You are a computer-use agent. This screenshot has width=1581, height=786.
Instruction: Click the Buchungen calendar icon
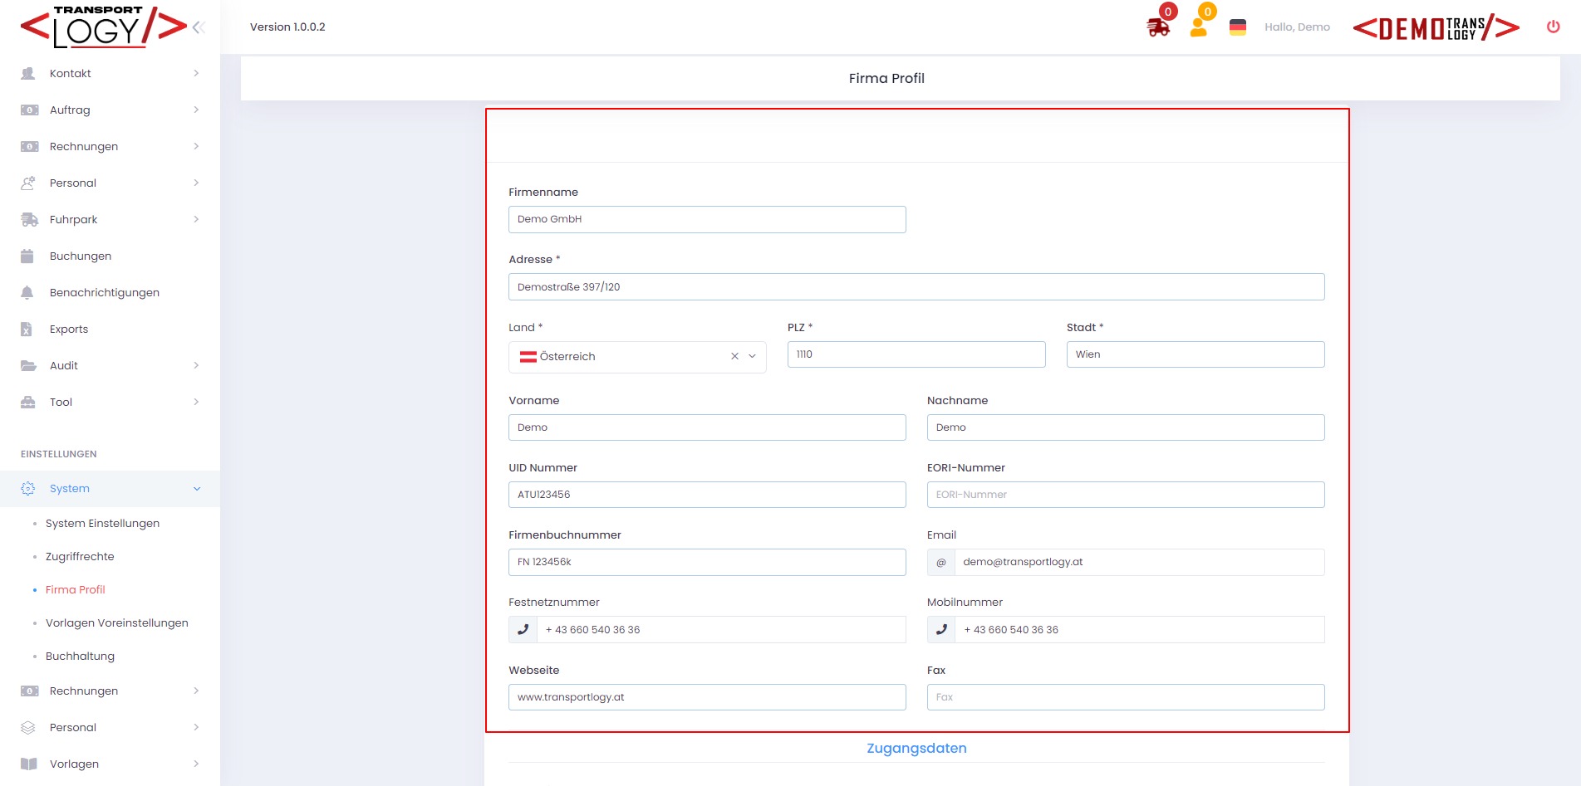(x=27, y=256)
